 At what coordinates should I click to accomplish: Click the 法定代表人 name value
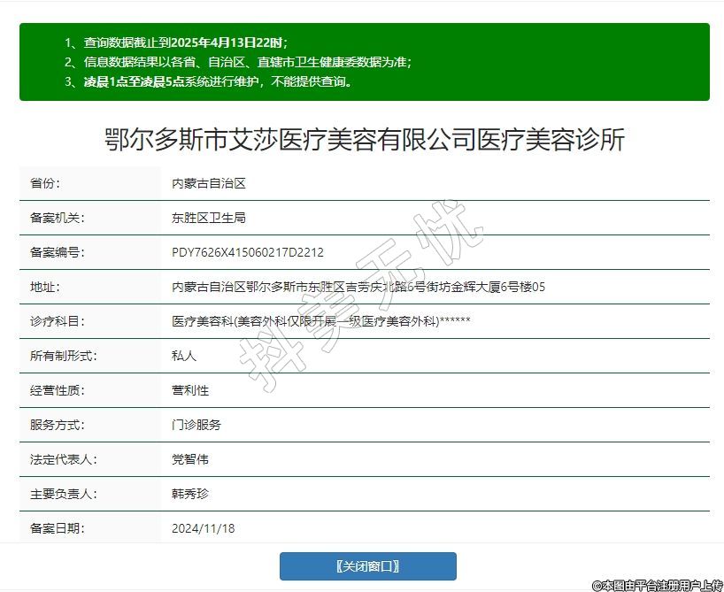(190, 459)
